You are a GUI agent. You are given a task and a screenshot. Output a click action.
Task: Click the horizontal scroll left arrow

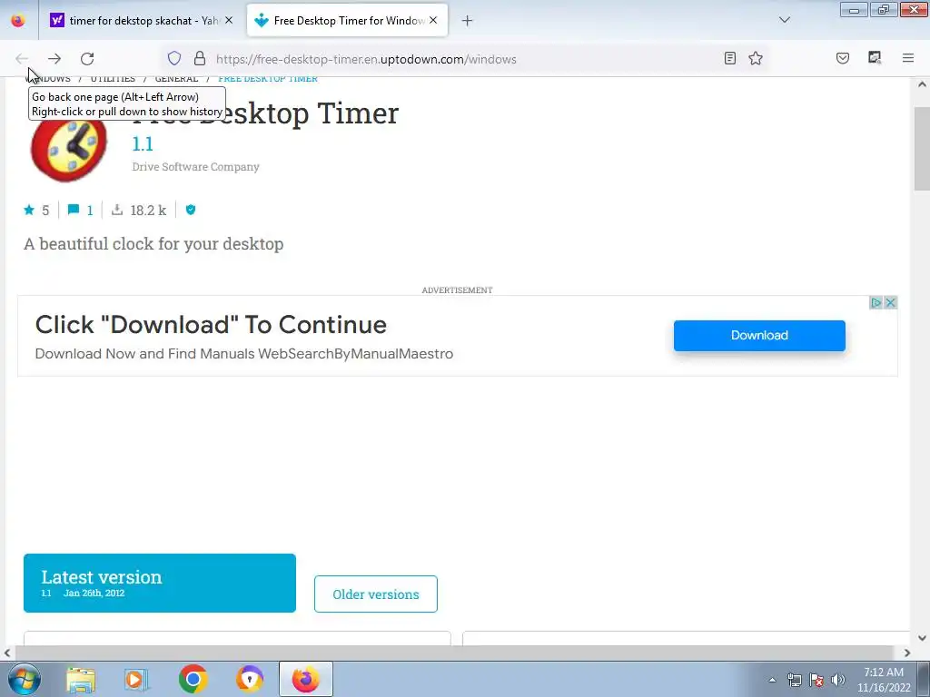[x=6, y=653]
